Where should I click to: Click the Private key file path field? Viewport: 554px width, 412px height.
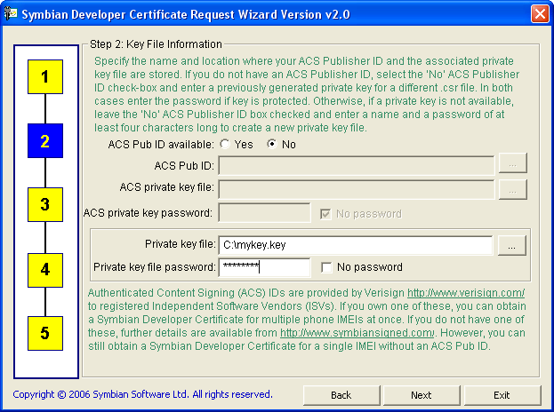[x=356, y=245]
